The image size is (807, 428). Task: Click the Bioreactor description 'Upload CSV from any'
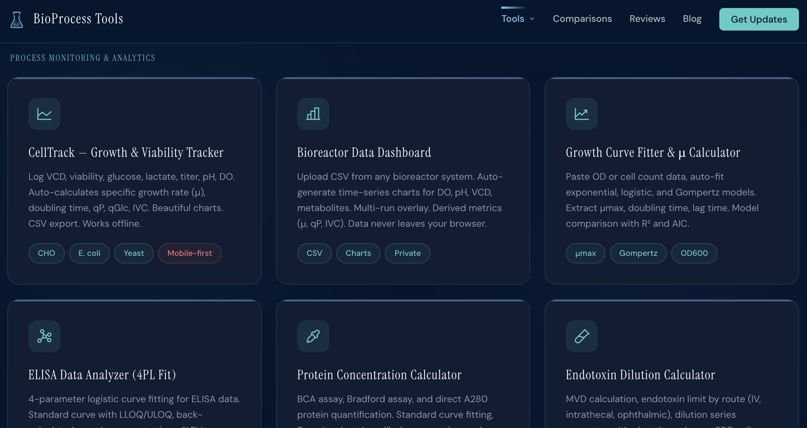(x=400, y=200)
